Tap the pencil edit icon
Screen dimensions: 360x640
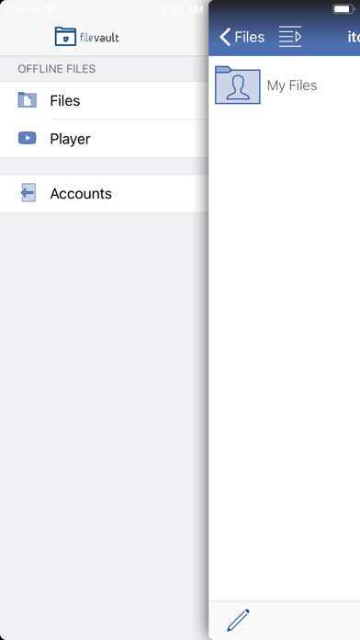pyautogui.click(x=238, y=620)
